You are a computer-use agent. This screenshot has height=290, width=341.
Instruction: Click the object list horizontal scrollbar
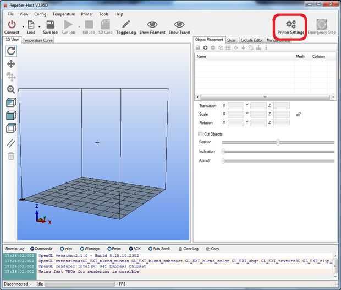pyautogui.click(x=265, y=97)
